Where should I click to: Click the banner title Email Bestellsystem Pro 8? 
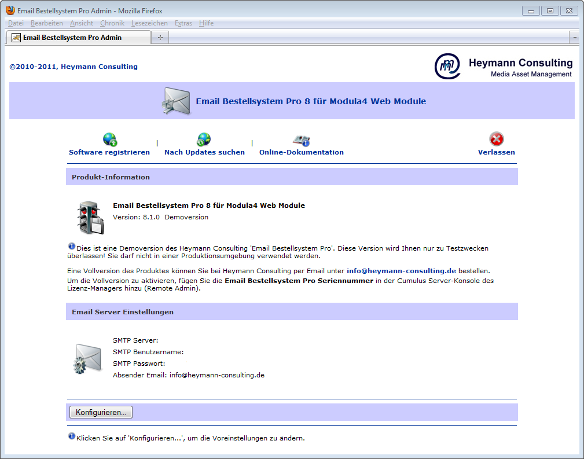[x=311, y=101]
